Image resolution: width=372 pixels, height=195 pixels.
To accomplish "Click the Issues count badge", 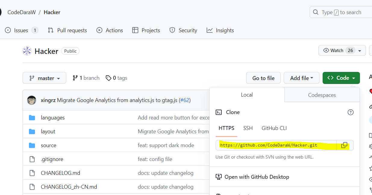I will 35,30.
